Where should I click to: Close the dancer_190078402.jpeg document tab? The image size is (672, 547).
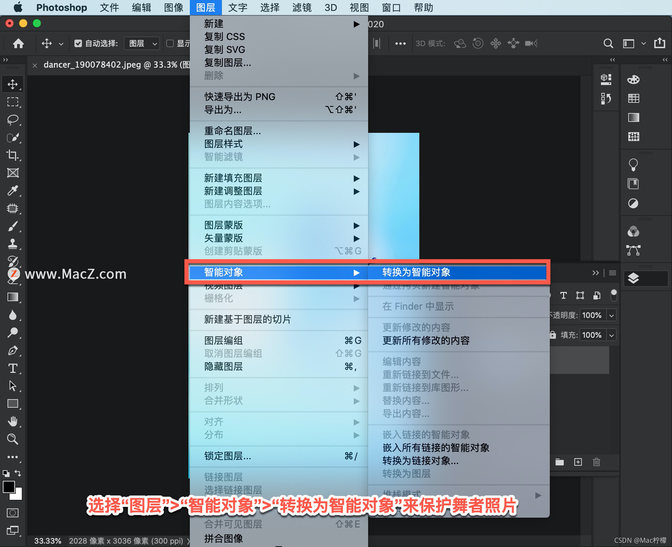[x=35, y=65]
